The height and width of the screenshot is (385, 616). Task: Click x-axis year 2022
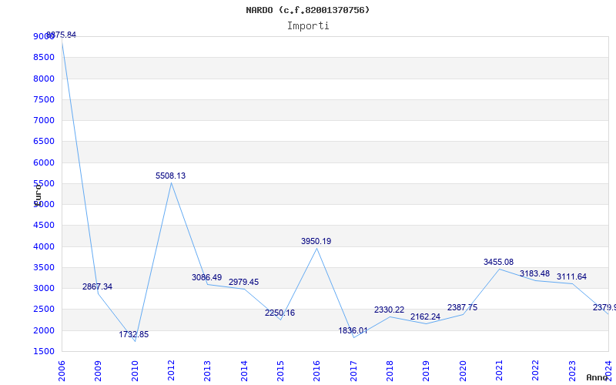tap(536, 371)
